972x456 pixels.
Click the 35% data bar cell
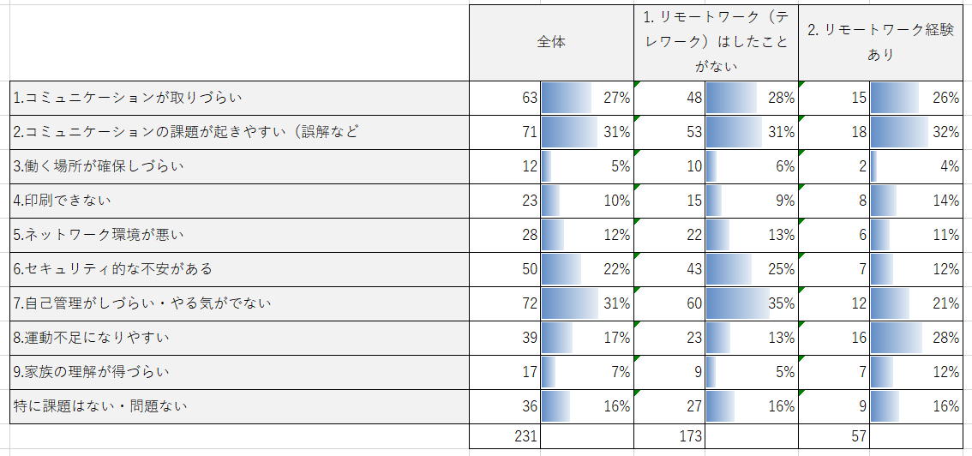pyautogui.click(x=752, y=303)
